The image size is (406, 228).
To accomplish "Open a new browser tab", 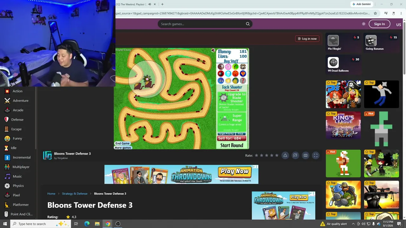I will point(162,4).
